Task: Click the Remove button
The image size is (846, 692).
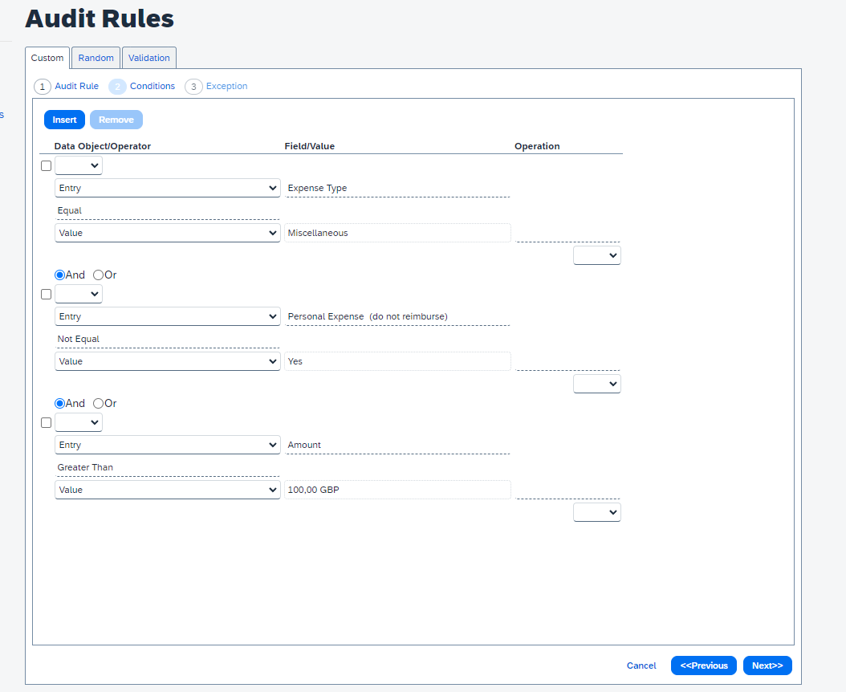Action: pyautogui.click(x=116, y=120)
